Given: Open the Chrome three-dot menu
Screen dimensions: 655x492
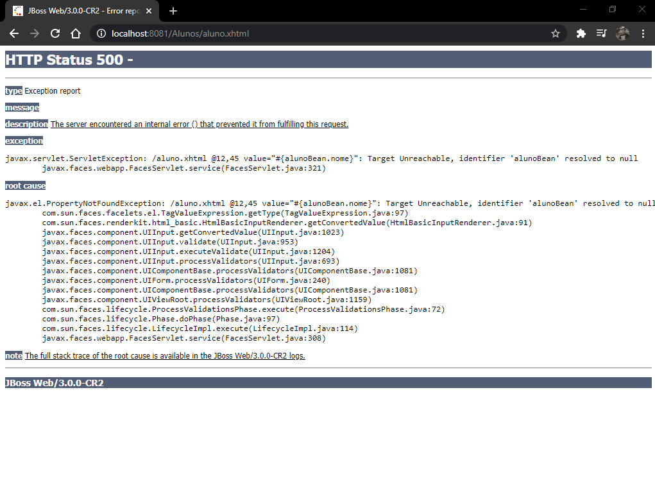Looking at the screenshot, I should [643, 33].
